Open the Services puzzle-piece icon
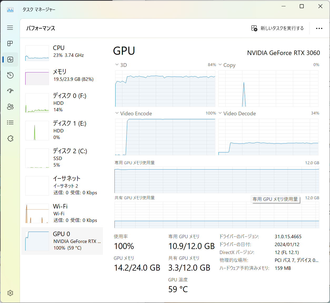 coord(10,138)
